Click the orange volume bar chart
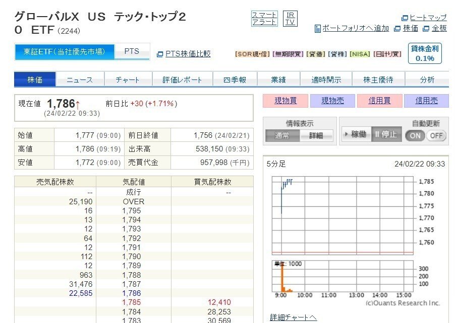 click(x=343, y=276)
